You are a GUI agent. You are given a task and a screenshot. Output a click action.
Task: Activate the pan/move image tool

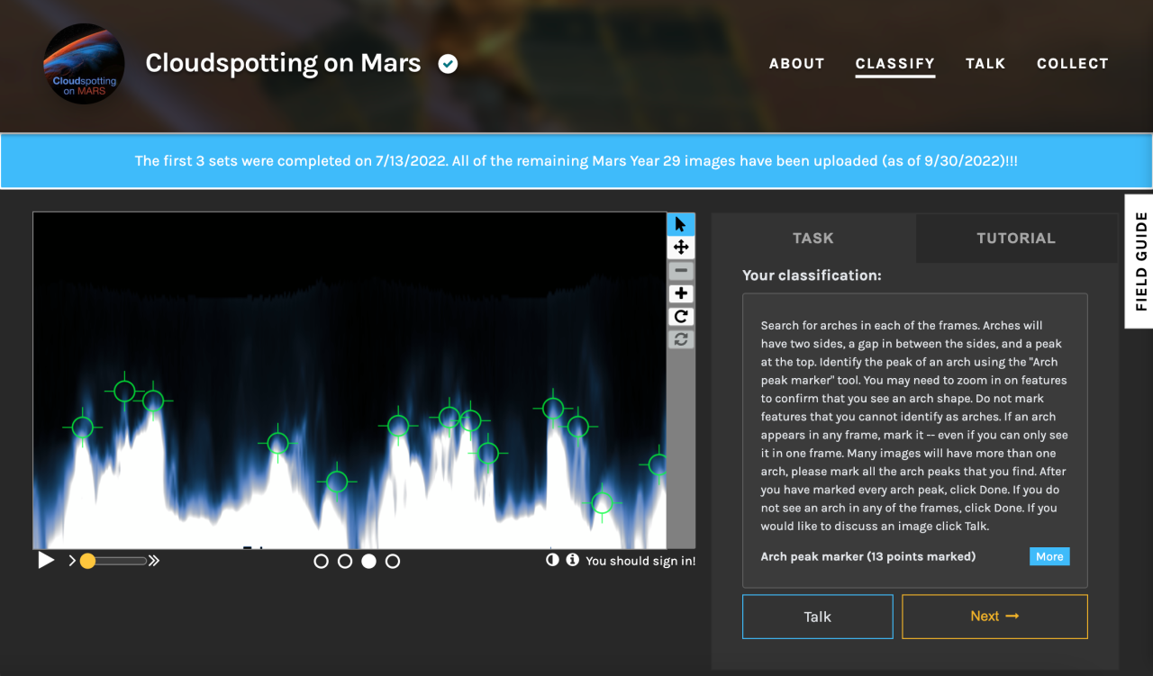[x=680, y=247]
